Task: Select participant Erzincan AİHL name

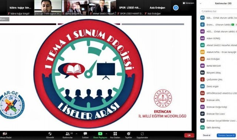Action: 213,100
